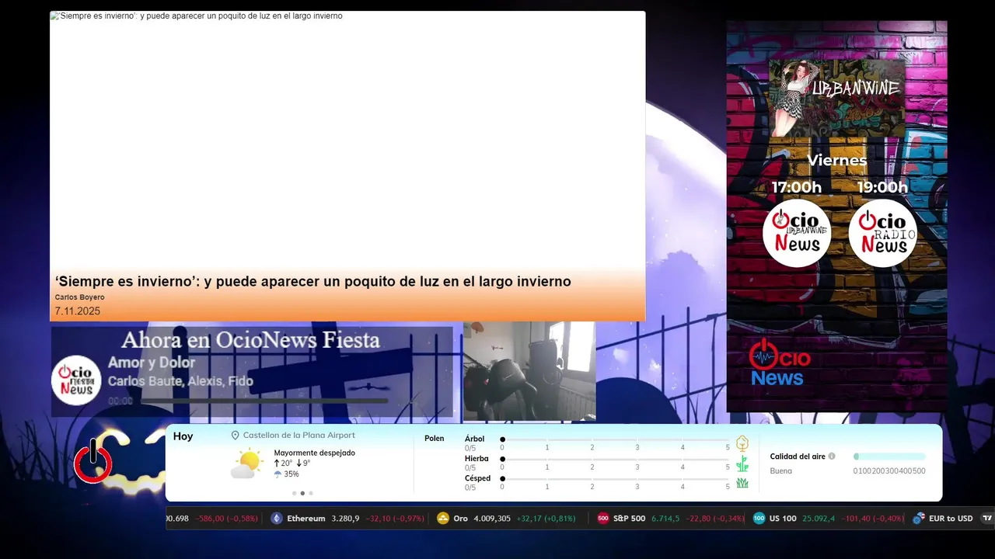995x559 pixels.
Task: Click the author name Carlos Boyero
Action: click(79, 297)
